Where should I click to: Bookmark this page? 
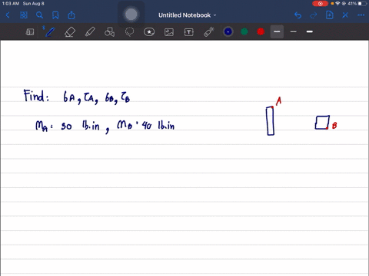55,15
